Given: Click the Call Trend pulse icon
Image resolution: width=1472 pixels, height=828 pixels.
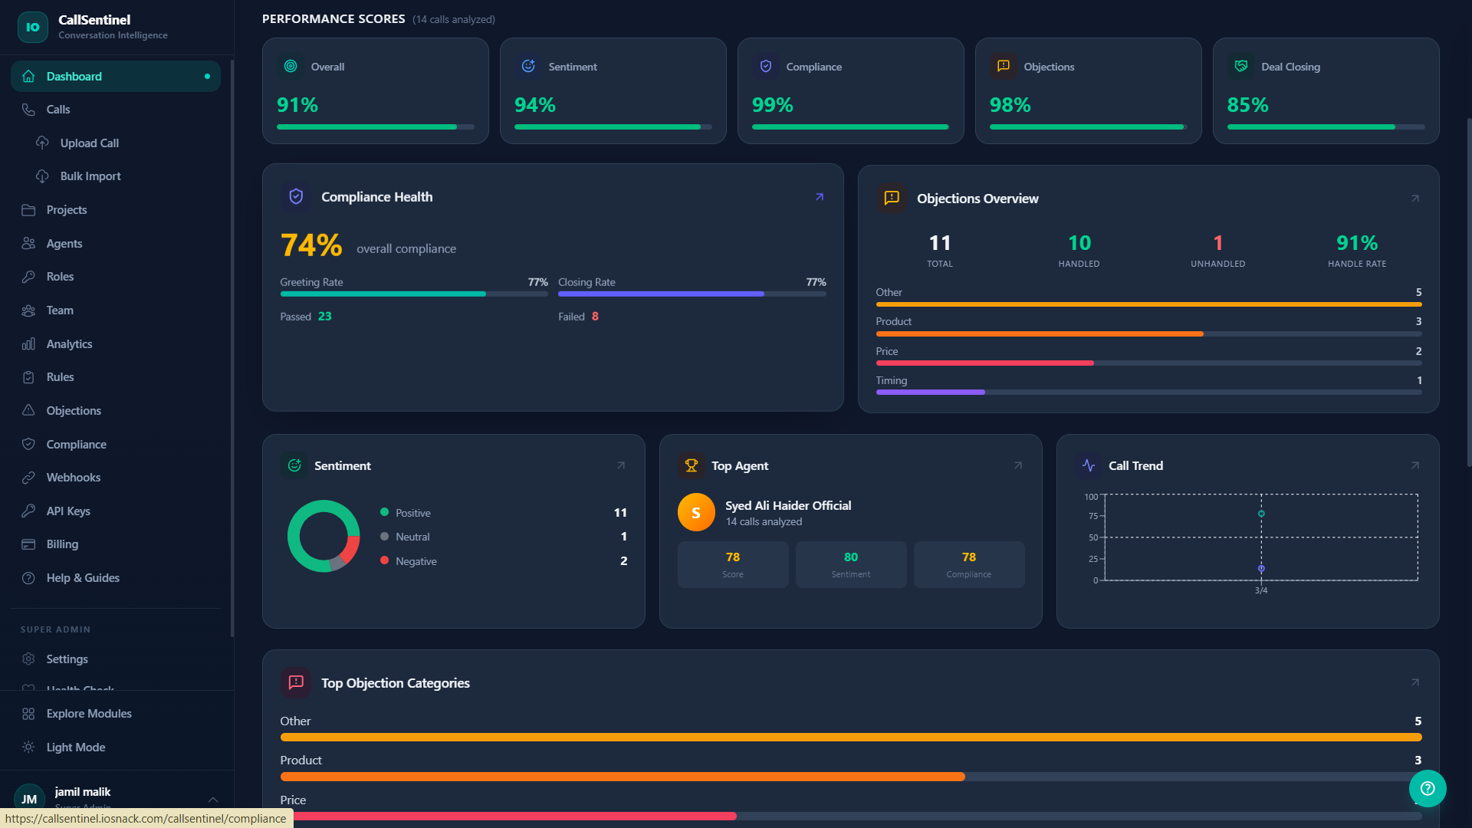Looking at the screenshot, I should (x=1089, y=465).
